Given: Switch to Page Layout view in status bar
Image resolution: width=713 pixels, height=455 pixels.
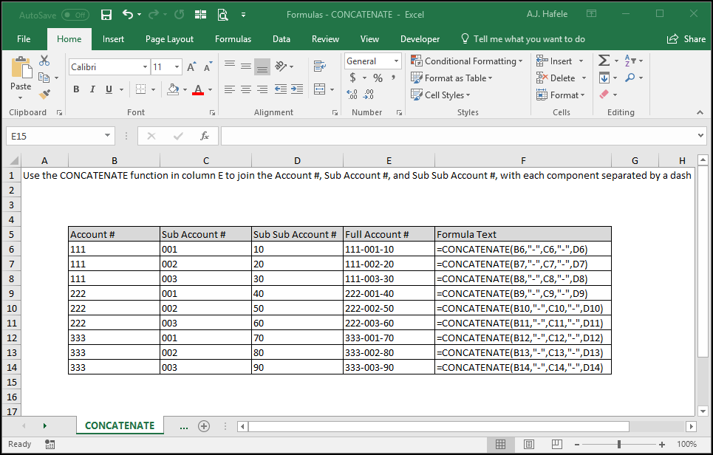Looking at the screenshot, I should pos(529,444).
